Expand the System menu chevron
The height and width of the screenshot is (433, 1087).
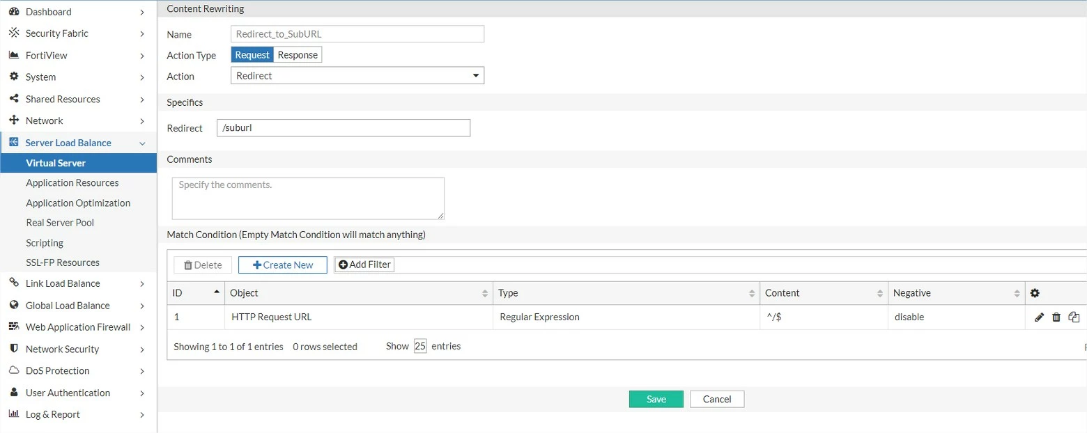pos(142,77)
